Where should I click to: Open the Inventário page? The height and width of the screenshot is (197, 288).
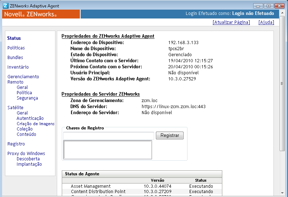[x=18, y=67]
